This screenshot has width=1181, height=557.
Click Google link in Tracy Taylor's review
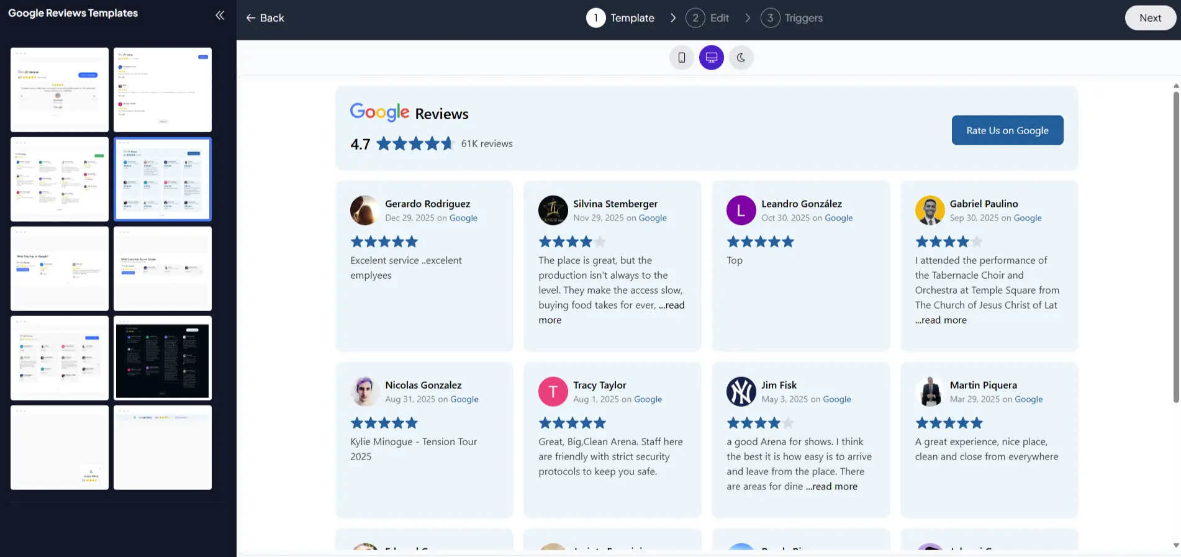(648, 399)
